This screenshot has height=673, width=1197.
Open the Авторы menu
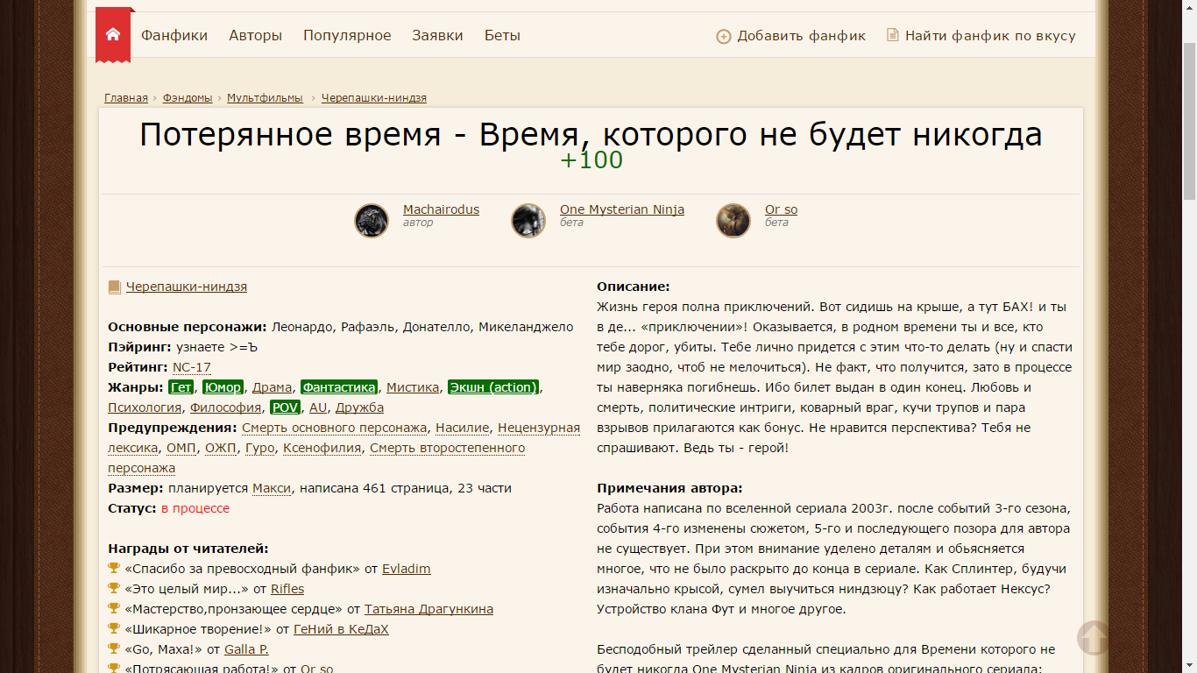[256, 36]
